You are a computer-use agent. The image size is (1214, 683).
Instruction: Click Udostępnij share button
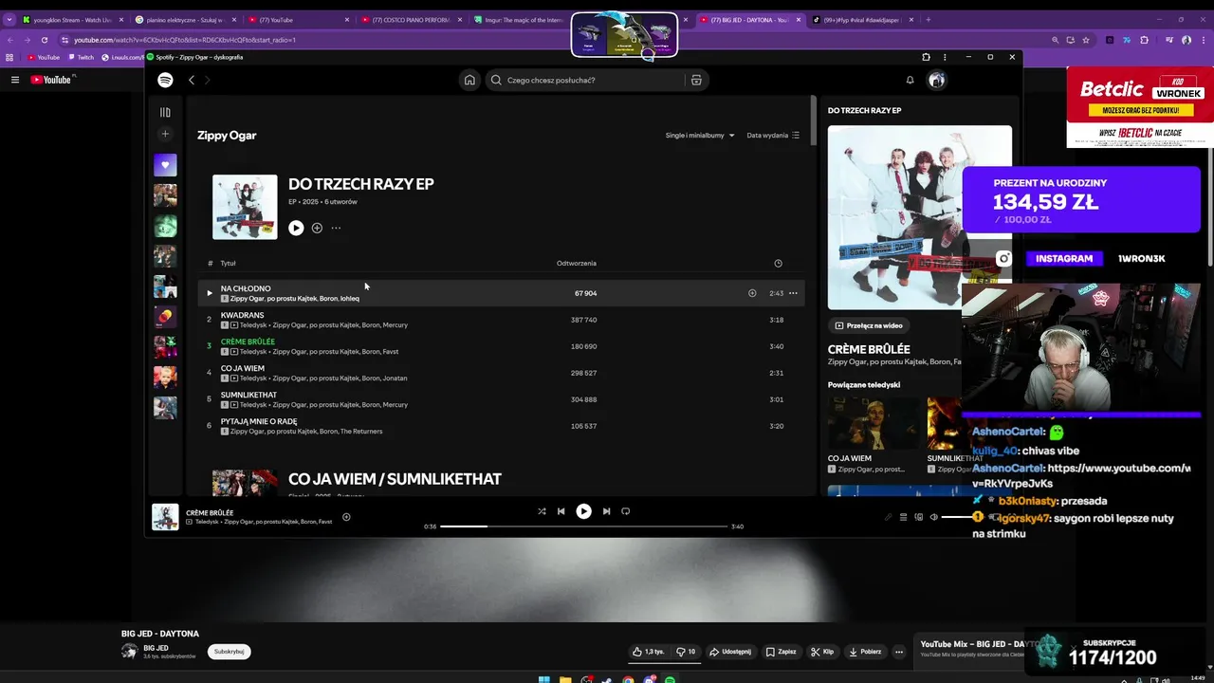(x=730, y=652)
